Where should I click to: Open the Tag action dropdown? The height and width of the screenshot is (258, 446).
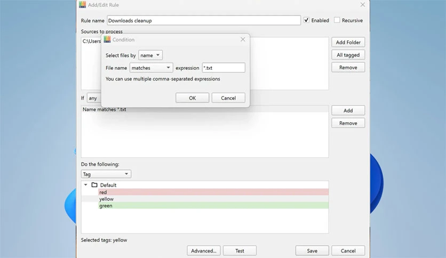(x=106, y=174)
